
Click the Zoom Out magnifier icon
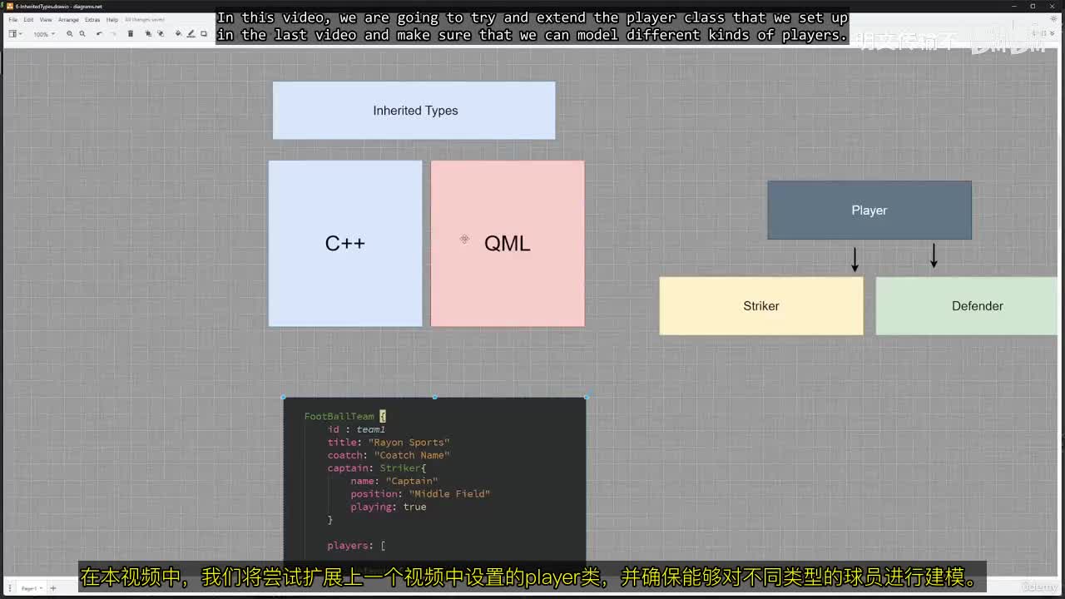(82, 34)
